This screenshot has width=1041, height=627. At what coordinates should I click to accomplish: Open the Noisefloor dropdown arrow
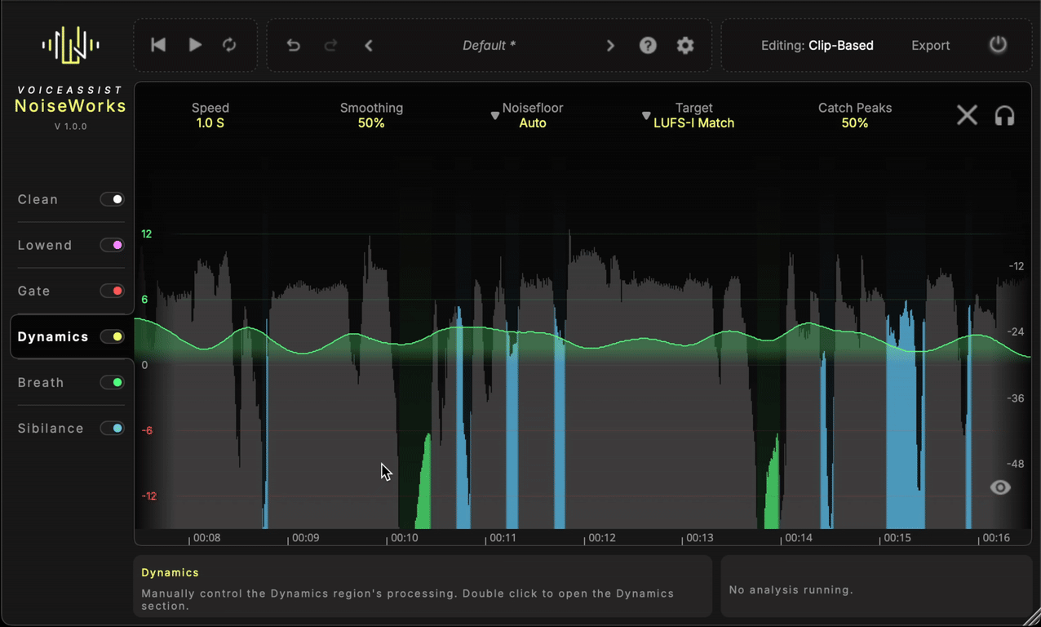click(494, 116)
